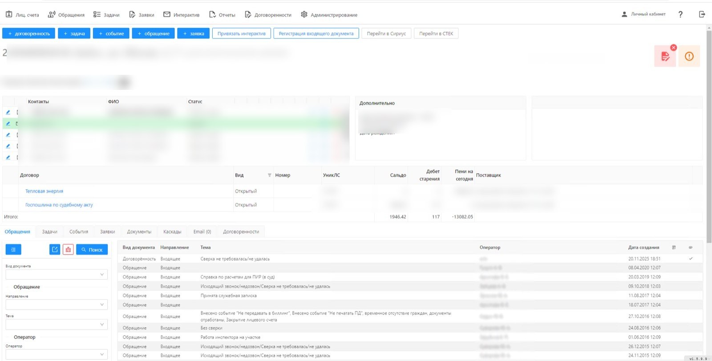The width and height of the screenshot is (712, 361).
Task: Click the vertical page scrollbar
Action: point(709,134)
